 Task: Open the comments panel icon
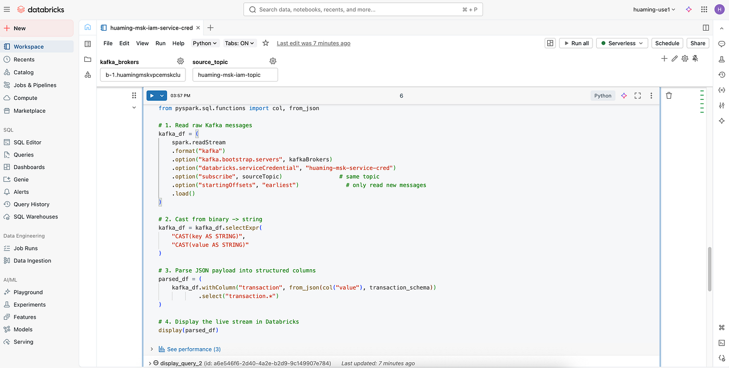tap(722, 44)
